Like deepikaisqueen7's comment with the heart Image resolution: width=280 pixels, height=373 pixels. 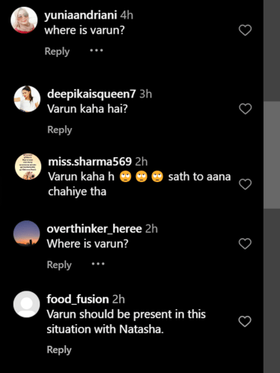(x=246, y=109)
